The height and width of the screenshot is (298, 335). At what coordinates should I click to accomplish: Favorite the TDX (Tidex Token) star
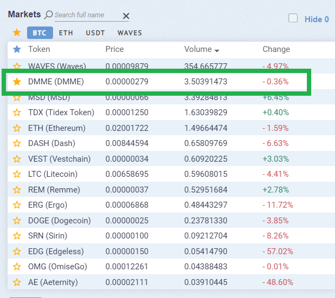(x=17, y=112)
